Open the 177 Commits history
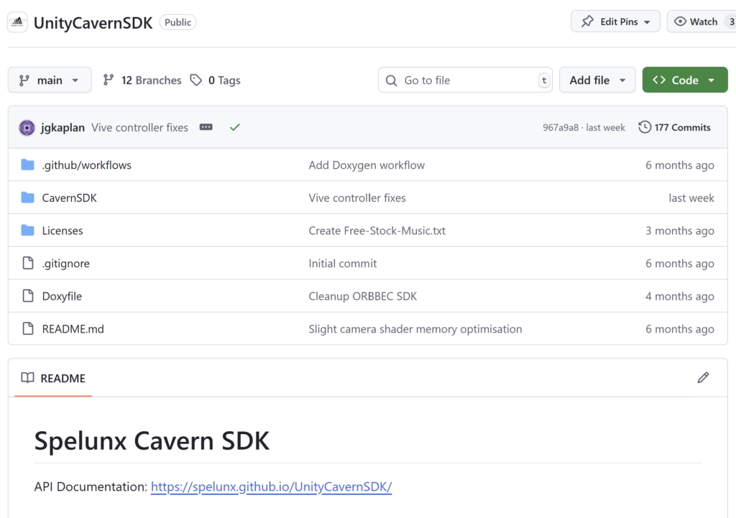The height and width of the screenshot is (518, 736). pyautogui.click(x=674, y=127)
